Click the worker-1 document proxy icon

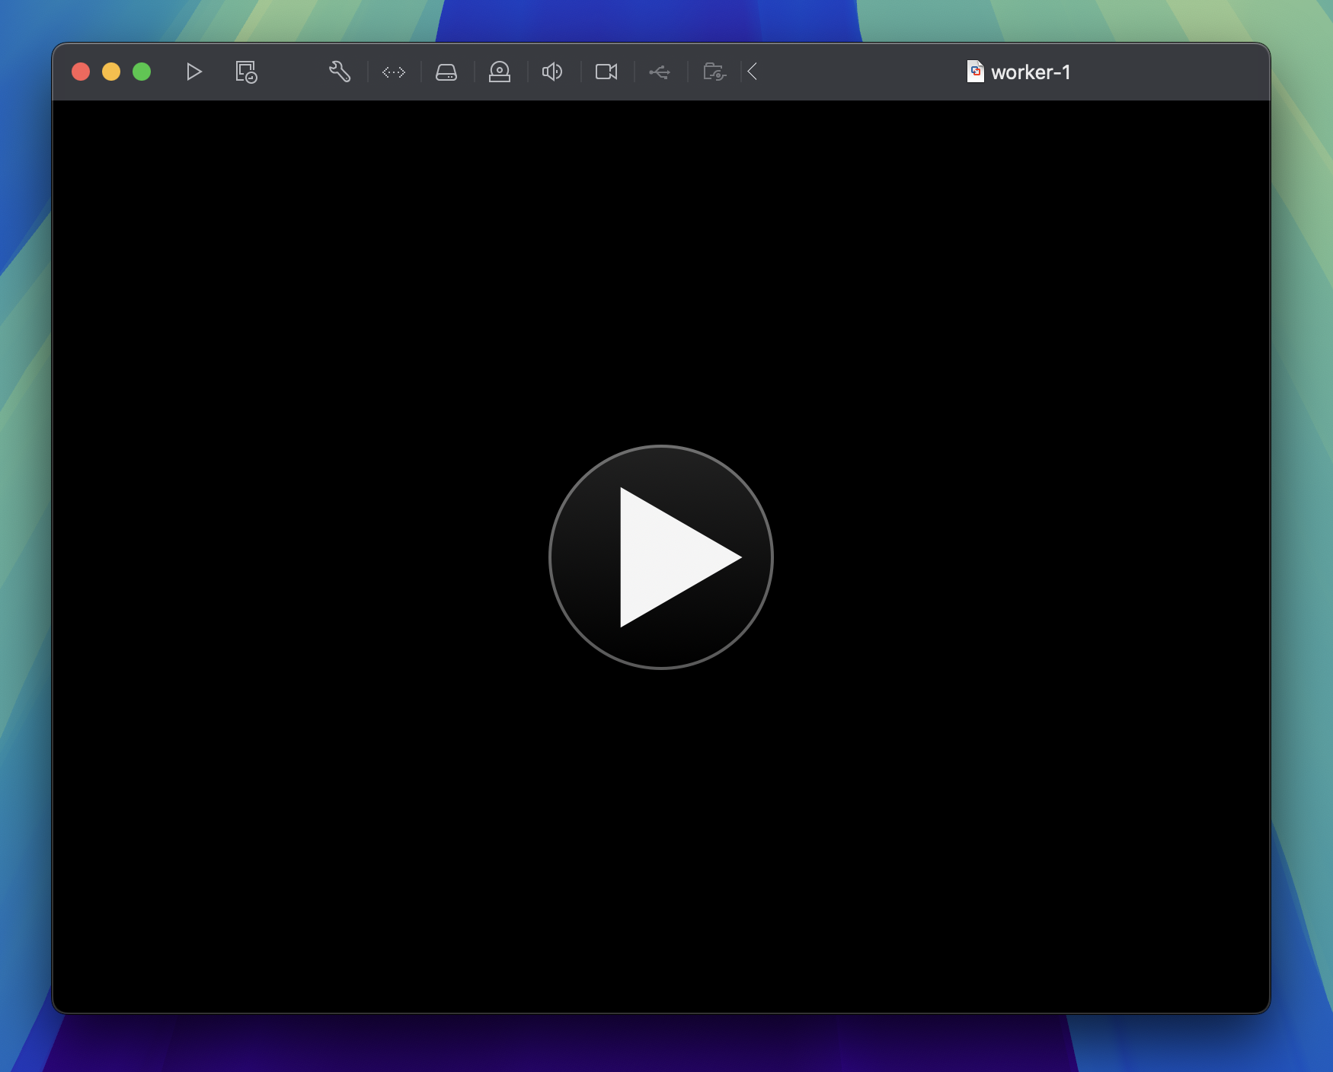tap(975, 72)
